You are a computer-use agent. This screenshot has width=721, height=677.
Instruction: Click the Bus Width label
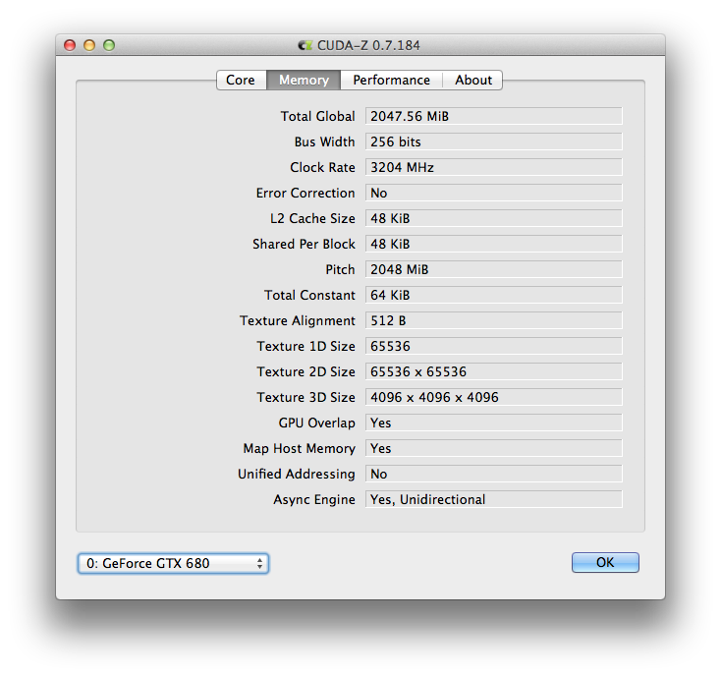(324, 141)
